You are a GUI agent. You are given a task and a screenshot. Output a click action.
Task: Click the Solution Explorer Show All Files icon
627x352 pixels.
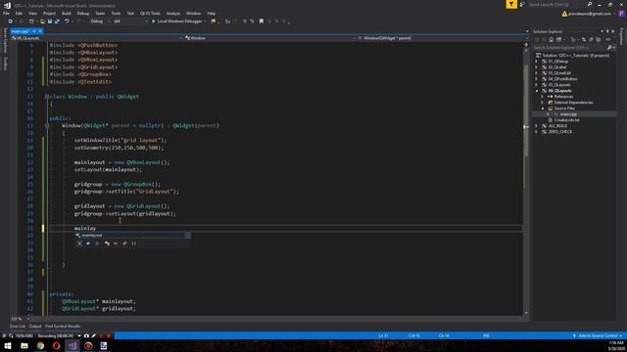click(599, 39)
